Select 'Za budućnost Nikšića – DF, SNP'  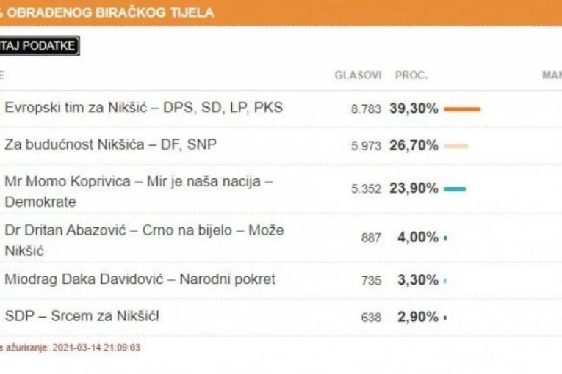pyautogui.click(x=110, y=145)
